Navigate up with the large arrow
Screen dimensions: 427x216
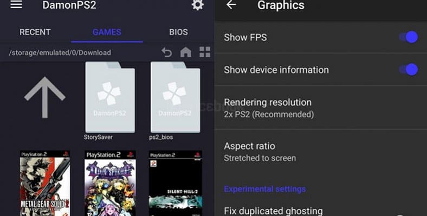(44, 97)
